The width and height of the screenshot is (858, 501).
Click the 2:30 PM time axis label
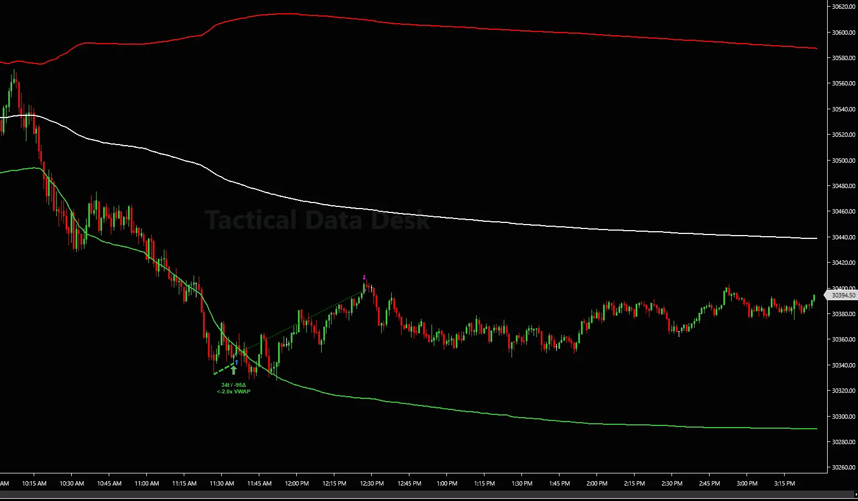pos(672,483)
